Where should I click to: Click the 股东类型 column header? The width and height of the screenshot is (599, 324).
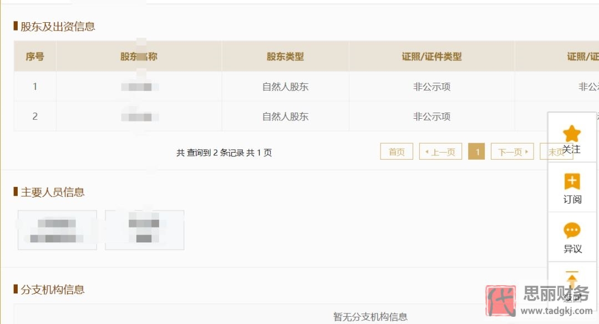click(x=285, y=56)
